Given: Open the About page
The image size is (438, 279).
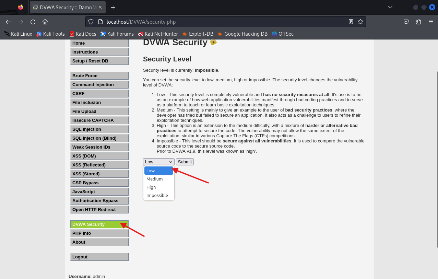Looking at the screenshot, I should pyautogui.click(x=99, y=242).
